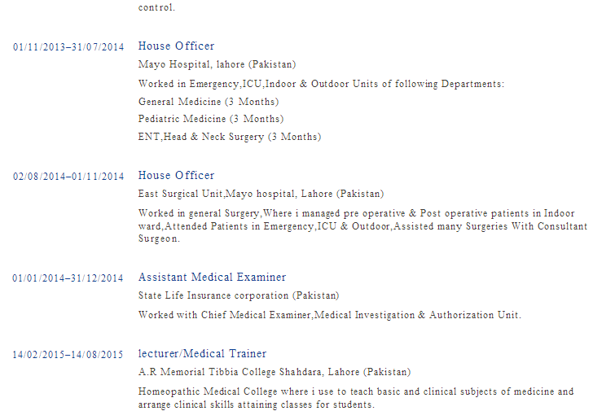Open the lecturer/Medical Trainer heading
Viewport: 615px width, 411px height.
point(202,354)
